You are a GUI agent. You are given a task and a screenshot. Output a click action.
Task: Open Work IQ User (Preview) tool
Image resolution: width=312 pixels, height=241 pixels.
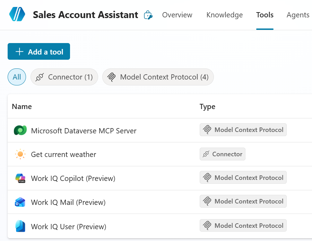(x=69, y=227)
